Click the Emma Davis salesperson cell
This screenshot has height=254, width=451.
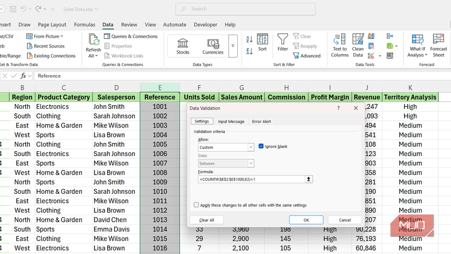pyautogui.click(x=116, y=229)
